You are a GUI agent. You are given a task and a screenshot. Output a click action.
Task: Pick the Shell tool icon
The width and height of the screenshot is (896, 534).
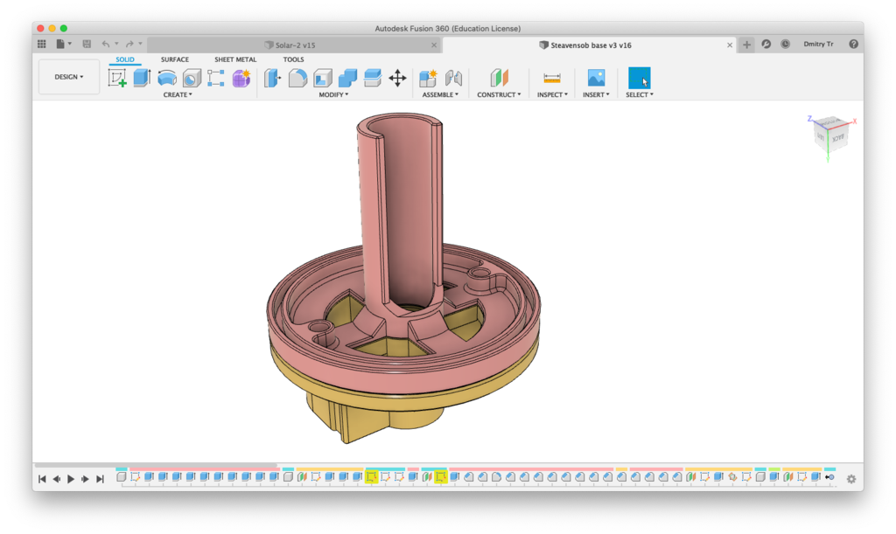323,78
